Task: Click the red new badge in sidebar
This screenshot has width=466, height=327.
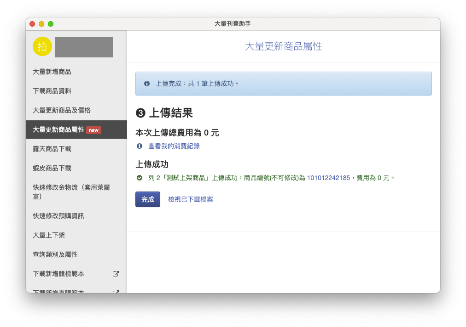Action: tap(93, 130)
